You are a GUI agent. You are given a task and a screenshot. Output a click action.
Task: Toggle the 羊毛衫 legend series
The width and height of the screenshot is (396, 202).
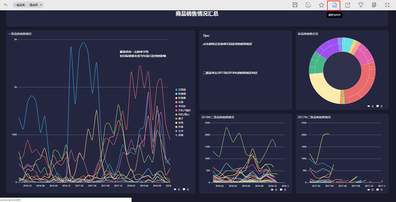pyautogui.click(x=180, y=106)
